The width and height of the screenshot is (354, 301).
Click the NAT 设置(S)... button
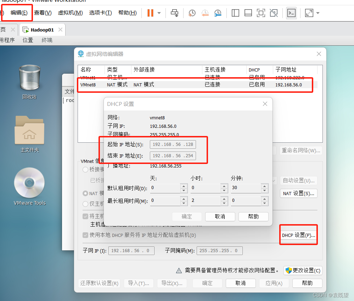coord(299,194)
